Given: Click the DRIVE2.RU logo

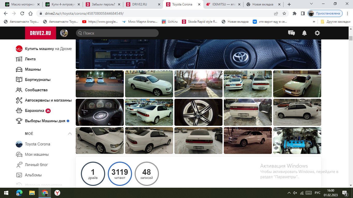Looking at the screenshot, I should click(x=41, y=33).
